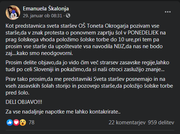Click the DELI OBJAVO!!! line

click(24, 102)
